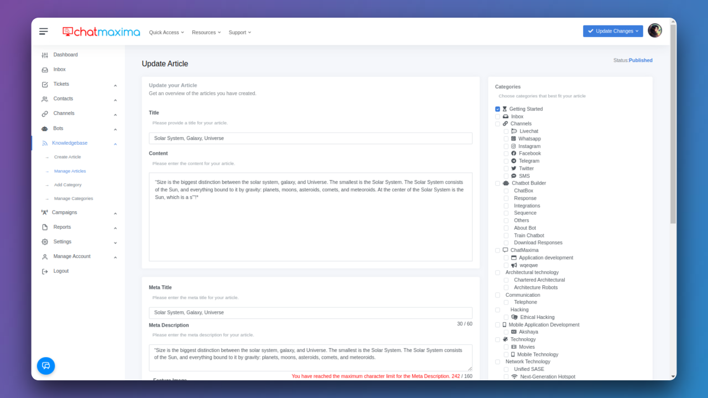Check the Mobile Application Development checkbox
Image resolution: width=708 pixels, height=398 pixels.
[x=498, y=325]
